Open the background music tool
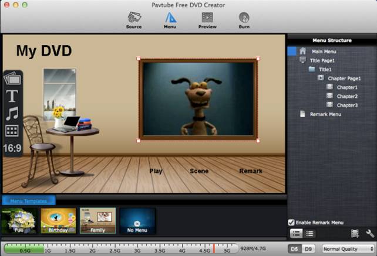 (12, 114)
